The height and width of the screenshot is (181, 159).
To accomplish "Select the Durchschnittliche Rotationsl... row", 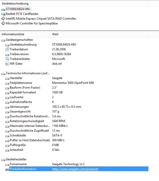I will pos(30,116).
